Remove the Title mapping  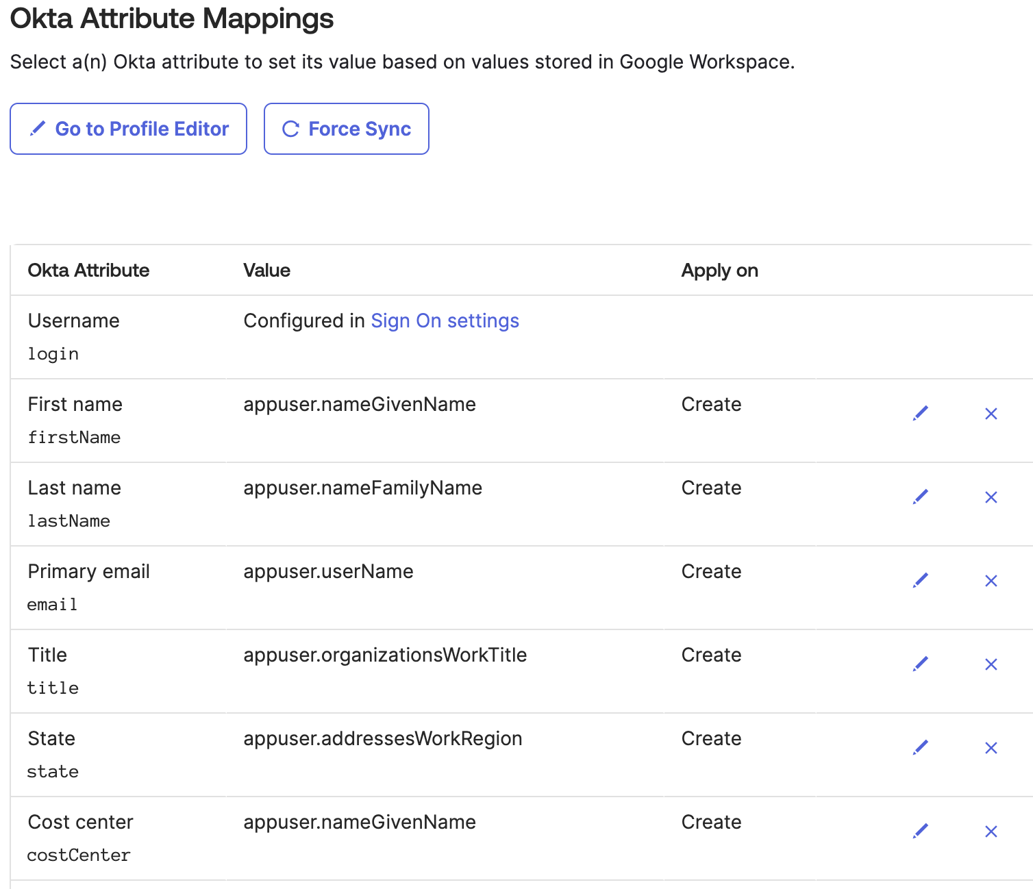click(991, 664)
